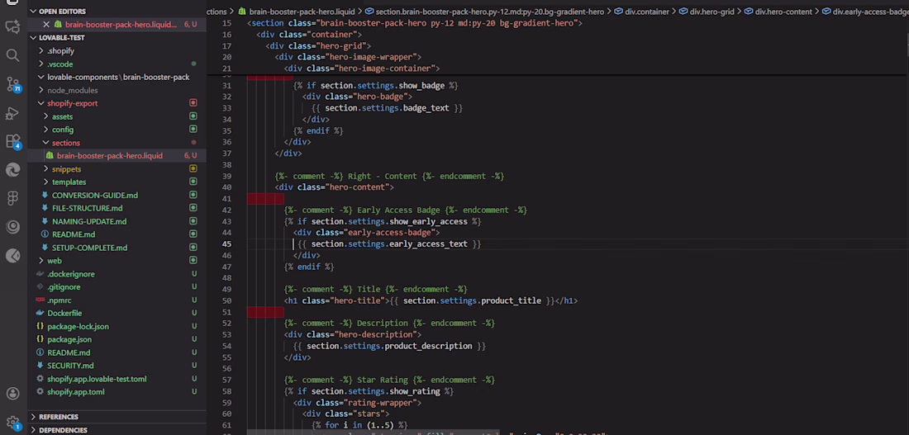This screenshot has width=909, height=435.
Task: Open the Search view in activity bar
Action: [x=12, y=55]
